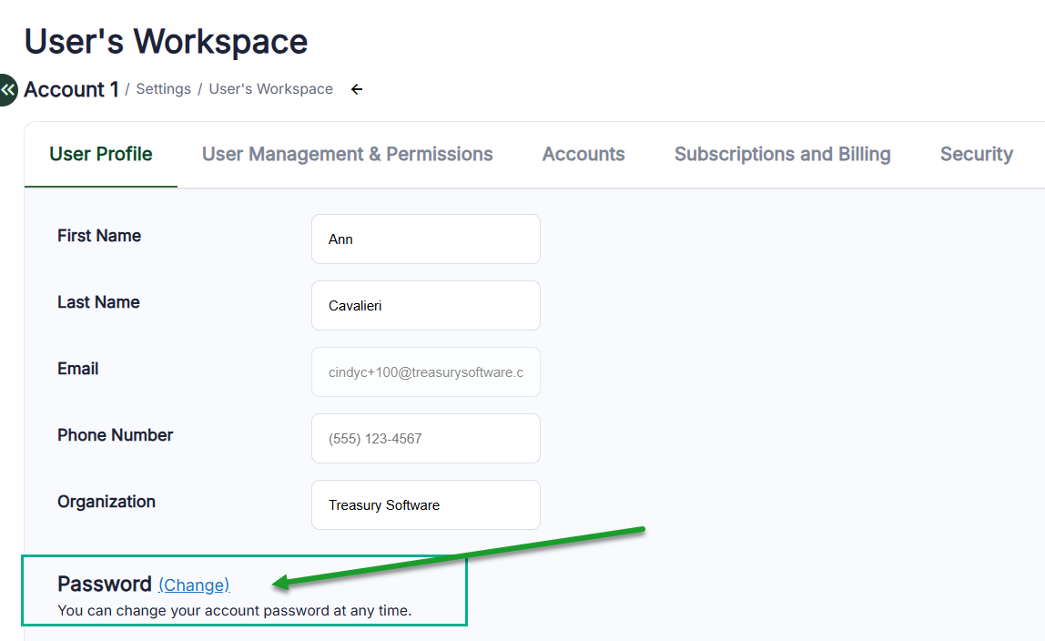This screenshot has height=641, width=1045.
Task: Click the Organization field with Treasury Software
Action: (425, 505)
